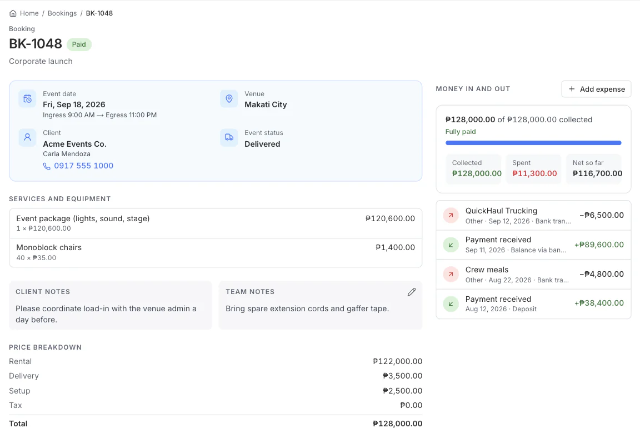Click the Setup ₱2,500.00 amount

[x=402, y=391]
